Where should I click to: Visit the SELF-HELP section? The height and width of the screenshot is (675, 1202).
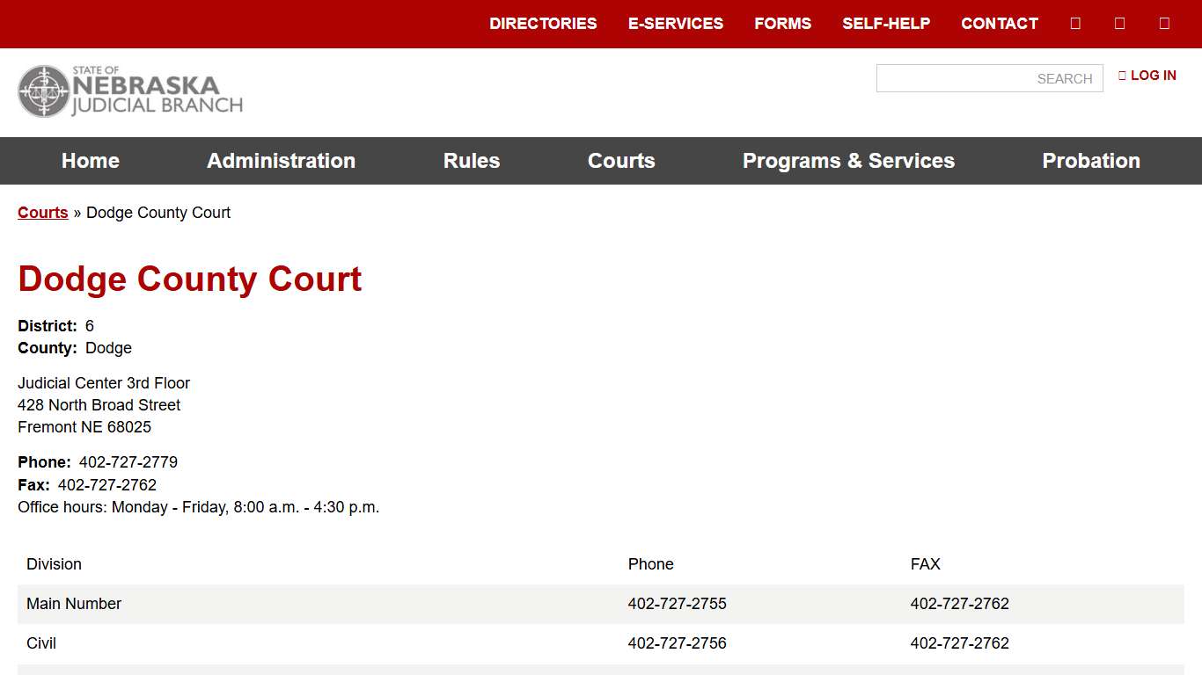click(886, 23)
